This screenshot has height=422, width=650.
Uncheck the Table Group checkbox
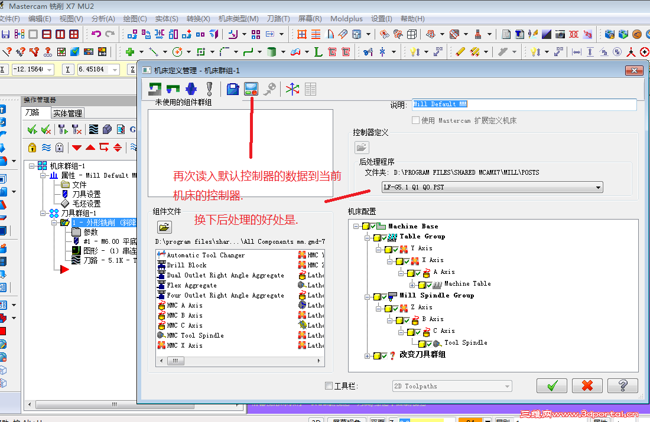tap(384, 237)
